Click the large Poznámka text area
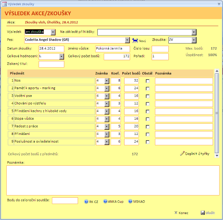223x220 pixels. (x=113, y=180)
